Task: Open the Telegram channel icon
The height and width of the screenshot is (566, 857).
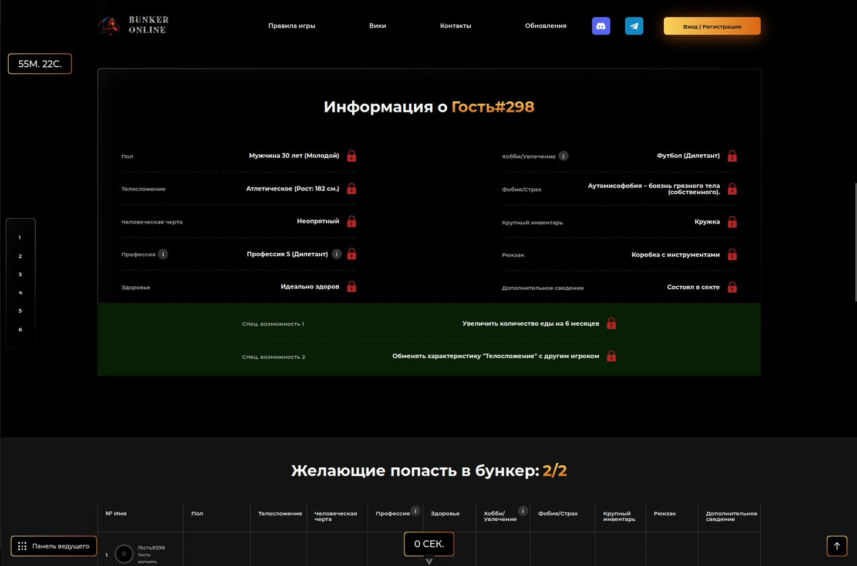Action: pos(634,26)
